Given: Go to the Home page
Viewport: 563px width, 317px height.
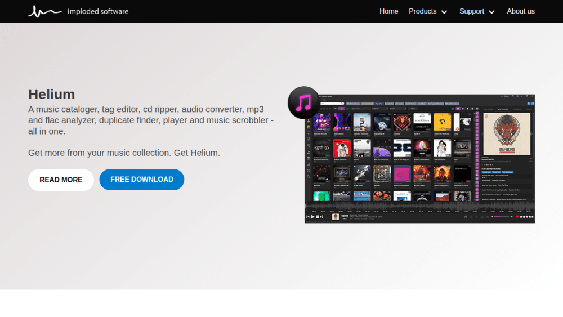Looking at the screenshot, I should pyautogui.click(x=388, y=11).
